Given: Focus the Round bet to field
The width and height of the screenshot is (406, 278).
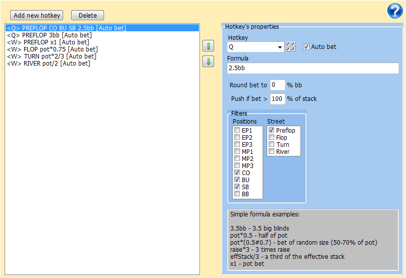Looking at the screenshot, I should tap(277, 85).
